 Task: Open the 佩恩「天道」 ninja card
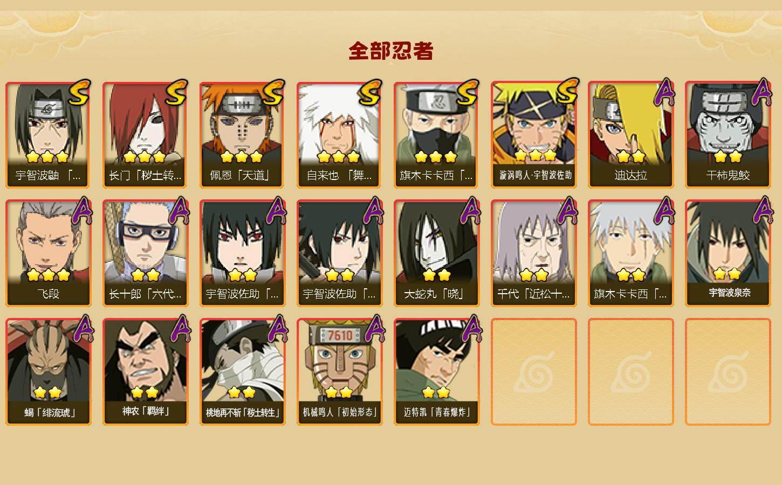tap(243, 135)
